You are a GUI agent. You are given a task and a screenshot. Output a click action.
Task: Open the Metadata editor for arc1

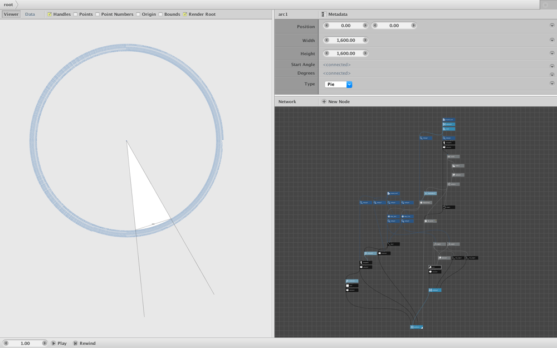point(334,14)
